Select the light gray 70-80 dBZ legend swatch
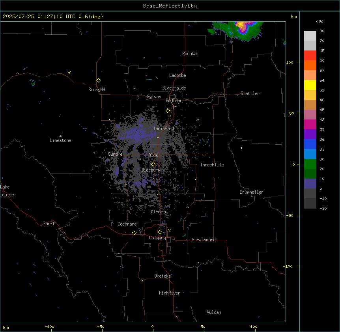 click(310, 36)
